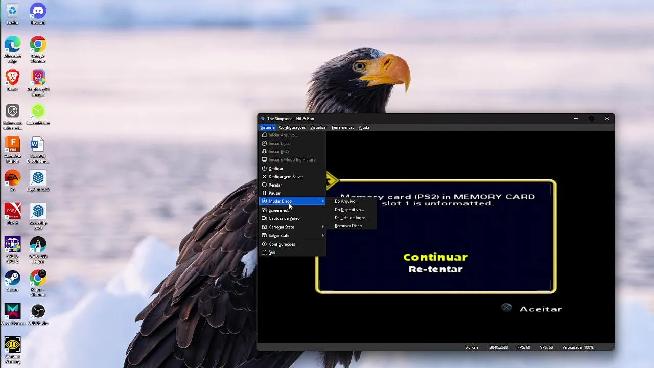Open the Sistema menu
The height and width of the screenshot is (368, 654).
[x=267, y=127]
